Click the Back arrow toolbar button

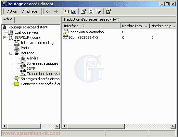(x=48, y=11)
